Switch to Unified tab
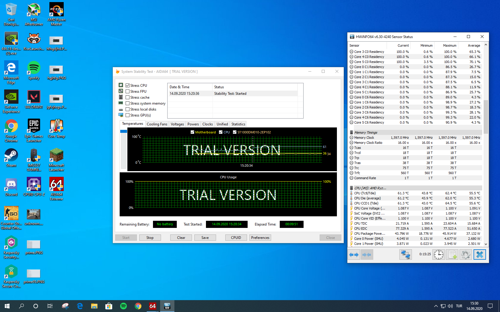 [x=222, y=124]
